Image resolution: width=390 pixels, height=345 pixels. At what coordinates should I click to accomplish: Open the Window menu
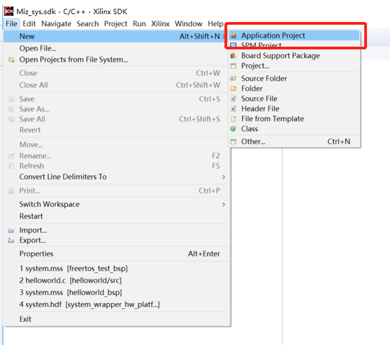click(x=189, y=24)
